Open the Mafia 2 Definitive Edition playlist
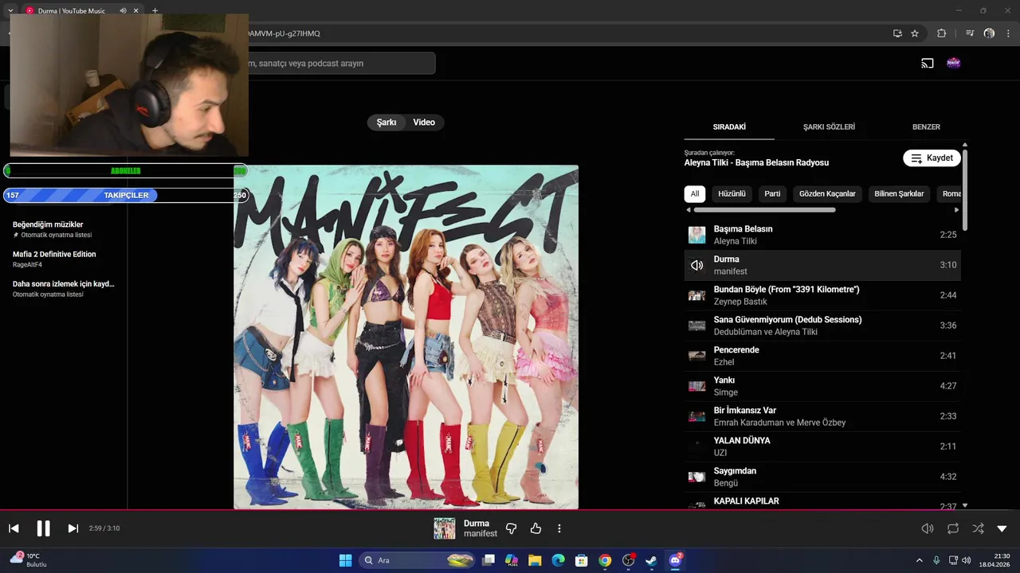This screenshot has width=1020, height=573. pos(64,259)
